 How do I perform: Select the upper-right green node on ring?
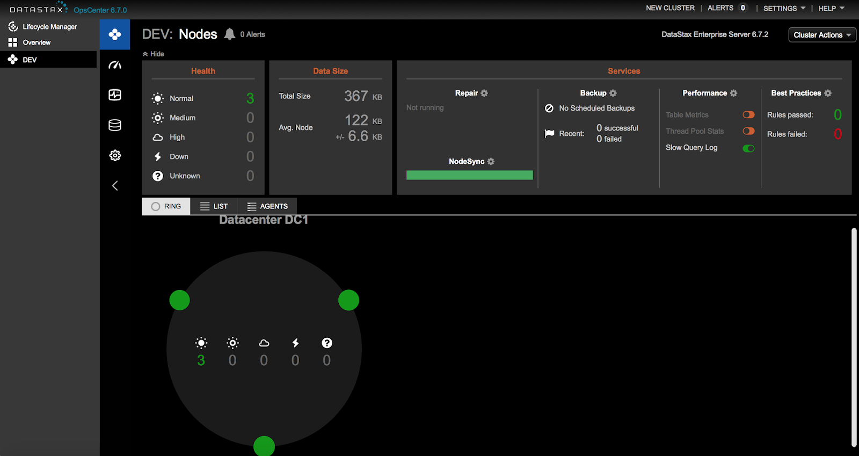tap(348, 300)
